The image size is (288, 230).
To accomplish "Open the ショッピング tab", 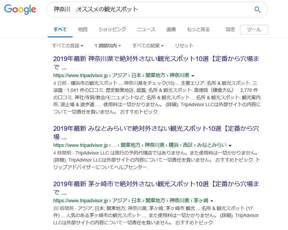I will 112,29.
